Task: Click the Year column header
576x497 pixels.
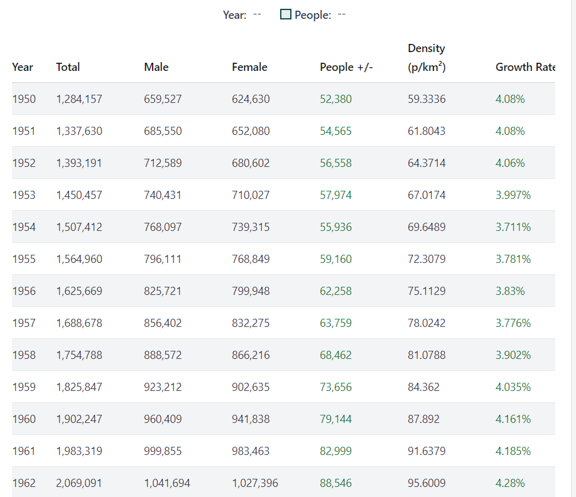Action: (x=23, y=67)
